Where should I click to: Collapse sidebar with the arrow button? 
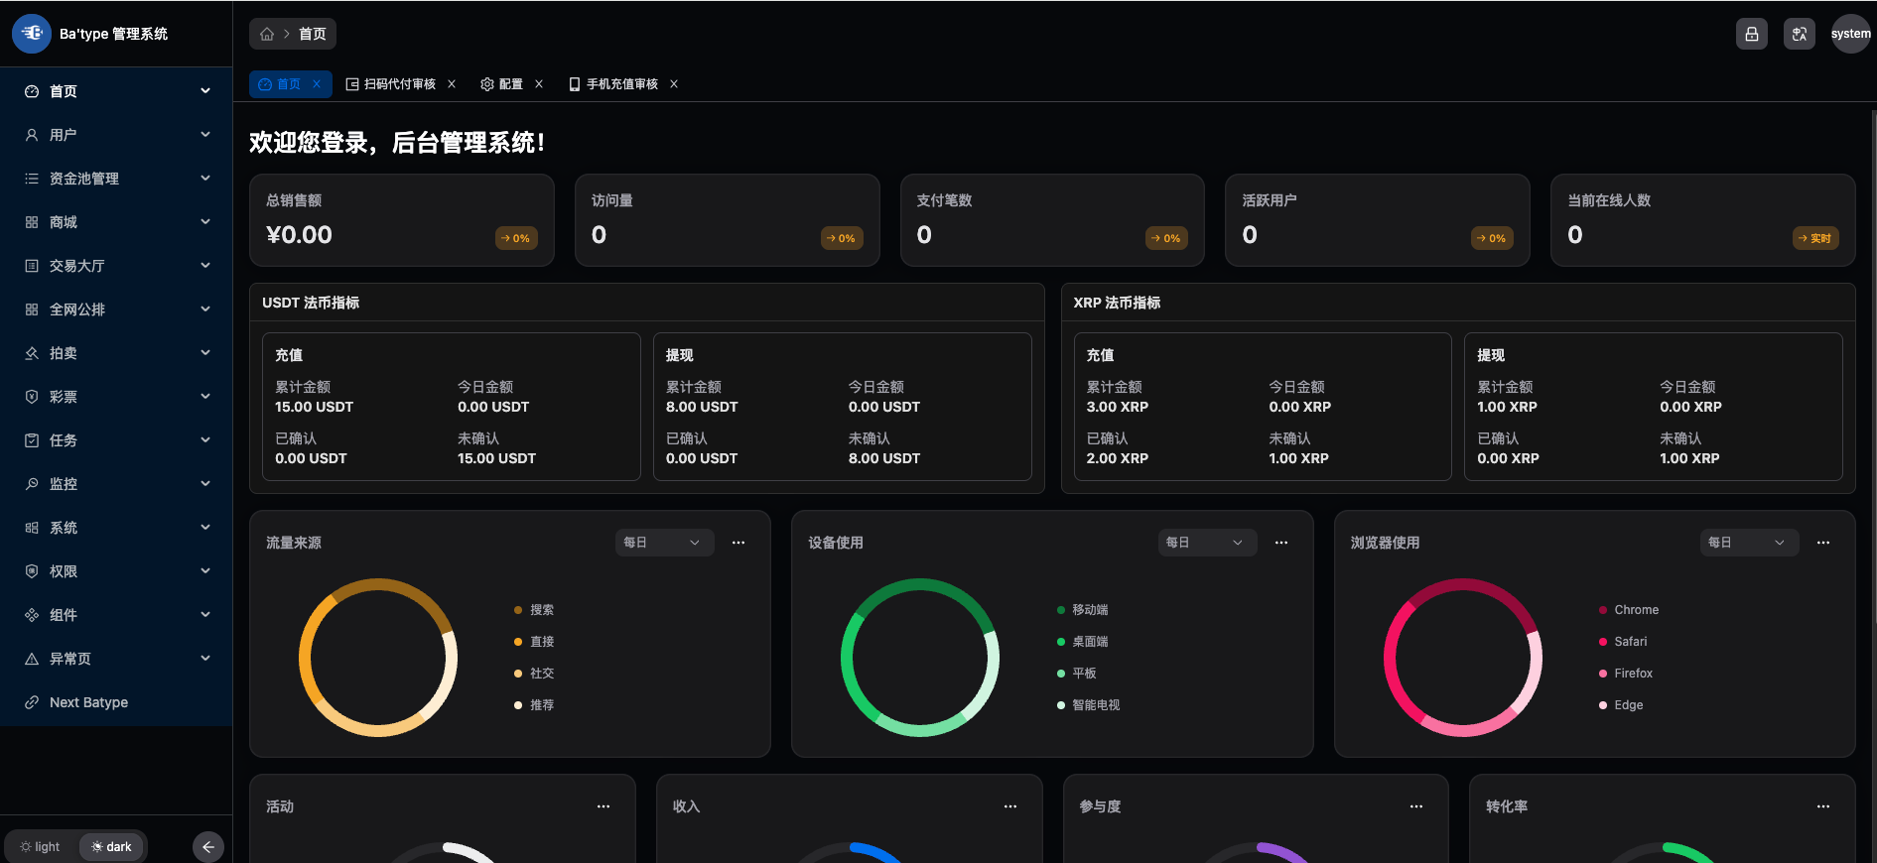click(x=208, y=847)
